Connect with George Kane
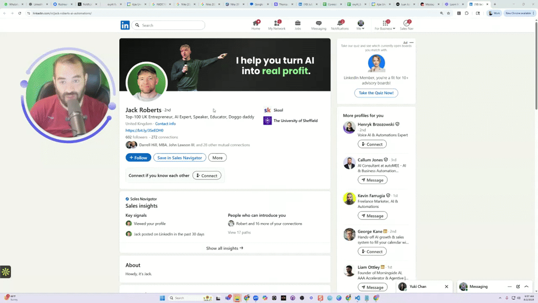Image resolution: width=538 pixels, height=303 pixels. click(372, 251)
